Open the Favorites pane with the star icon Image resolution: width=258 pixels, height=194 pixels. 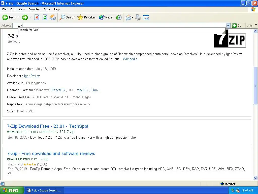point(87,17)
